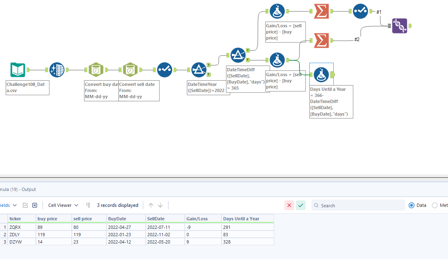Click output anchor of Days Until a Year tool
448x259 pixels.
(333, 75)
